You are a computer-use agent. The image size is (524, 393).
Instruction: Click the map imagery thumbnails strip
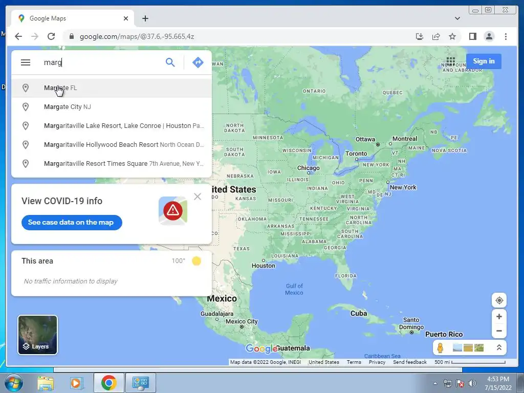click(x=468, y=347)
